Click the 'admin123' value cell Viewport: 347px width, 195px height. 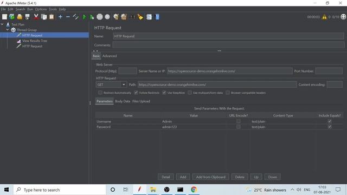[194, 127]
